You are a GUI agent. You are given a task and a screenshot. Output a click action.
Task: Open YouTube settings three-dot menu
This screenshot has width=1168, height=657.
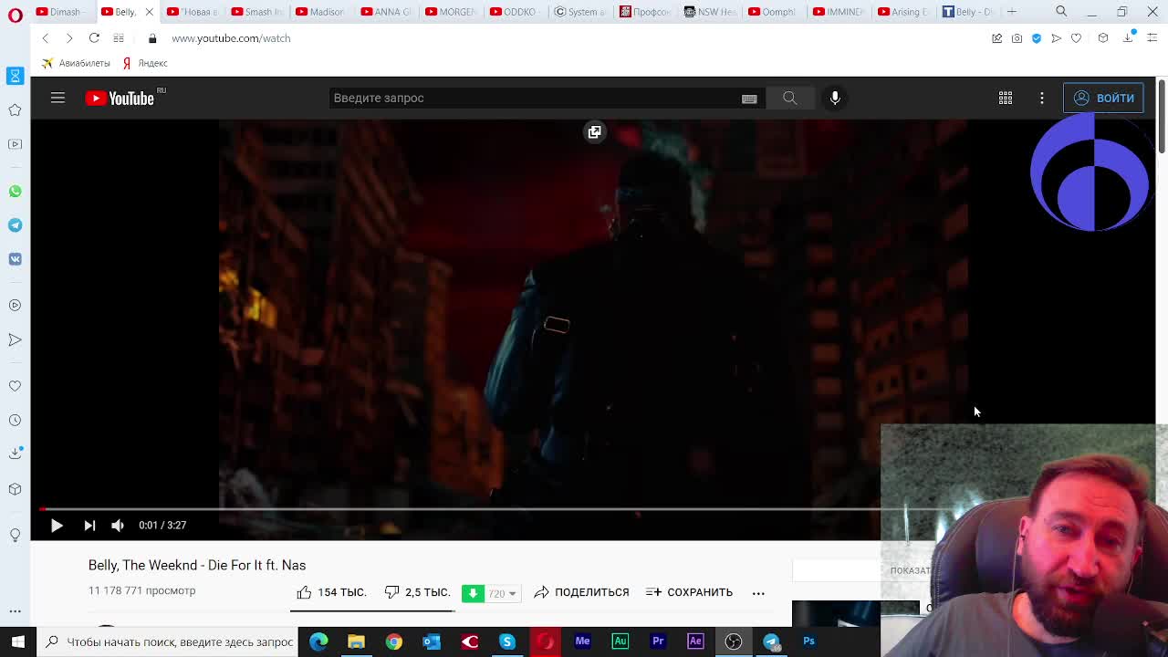point(1041,98)
